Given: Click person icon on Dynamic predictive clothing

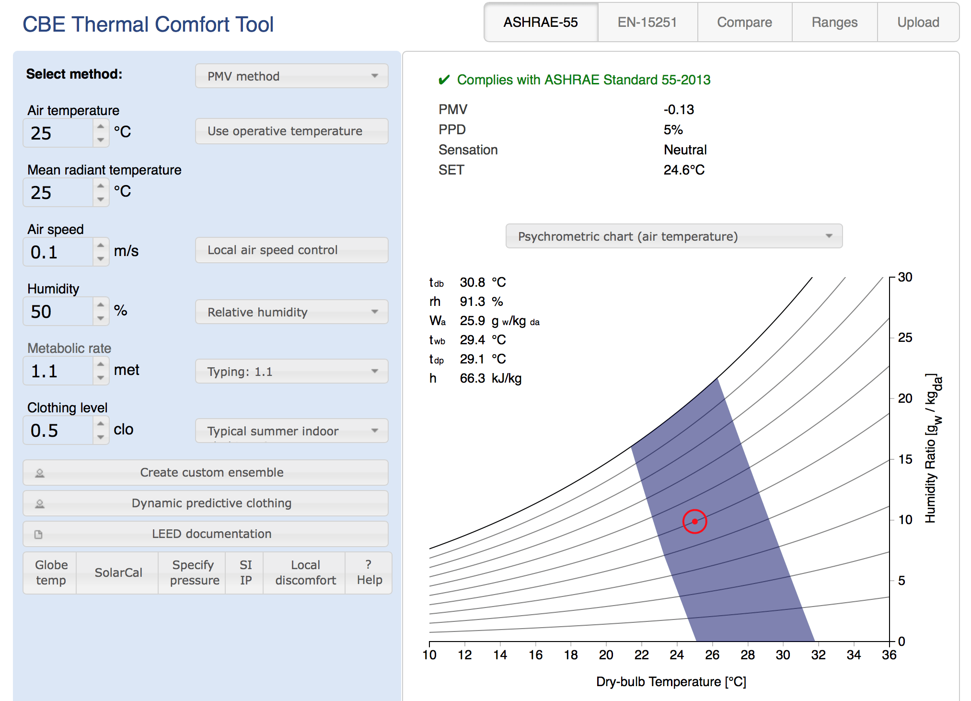Looking at the screenshot, I should [40, 504].
